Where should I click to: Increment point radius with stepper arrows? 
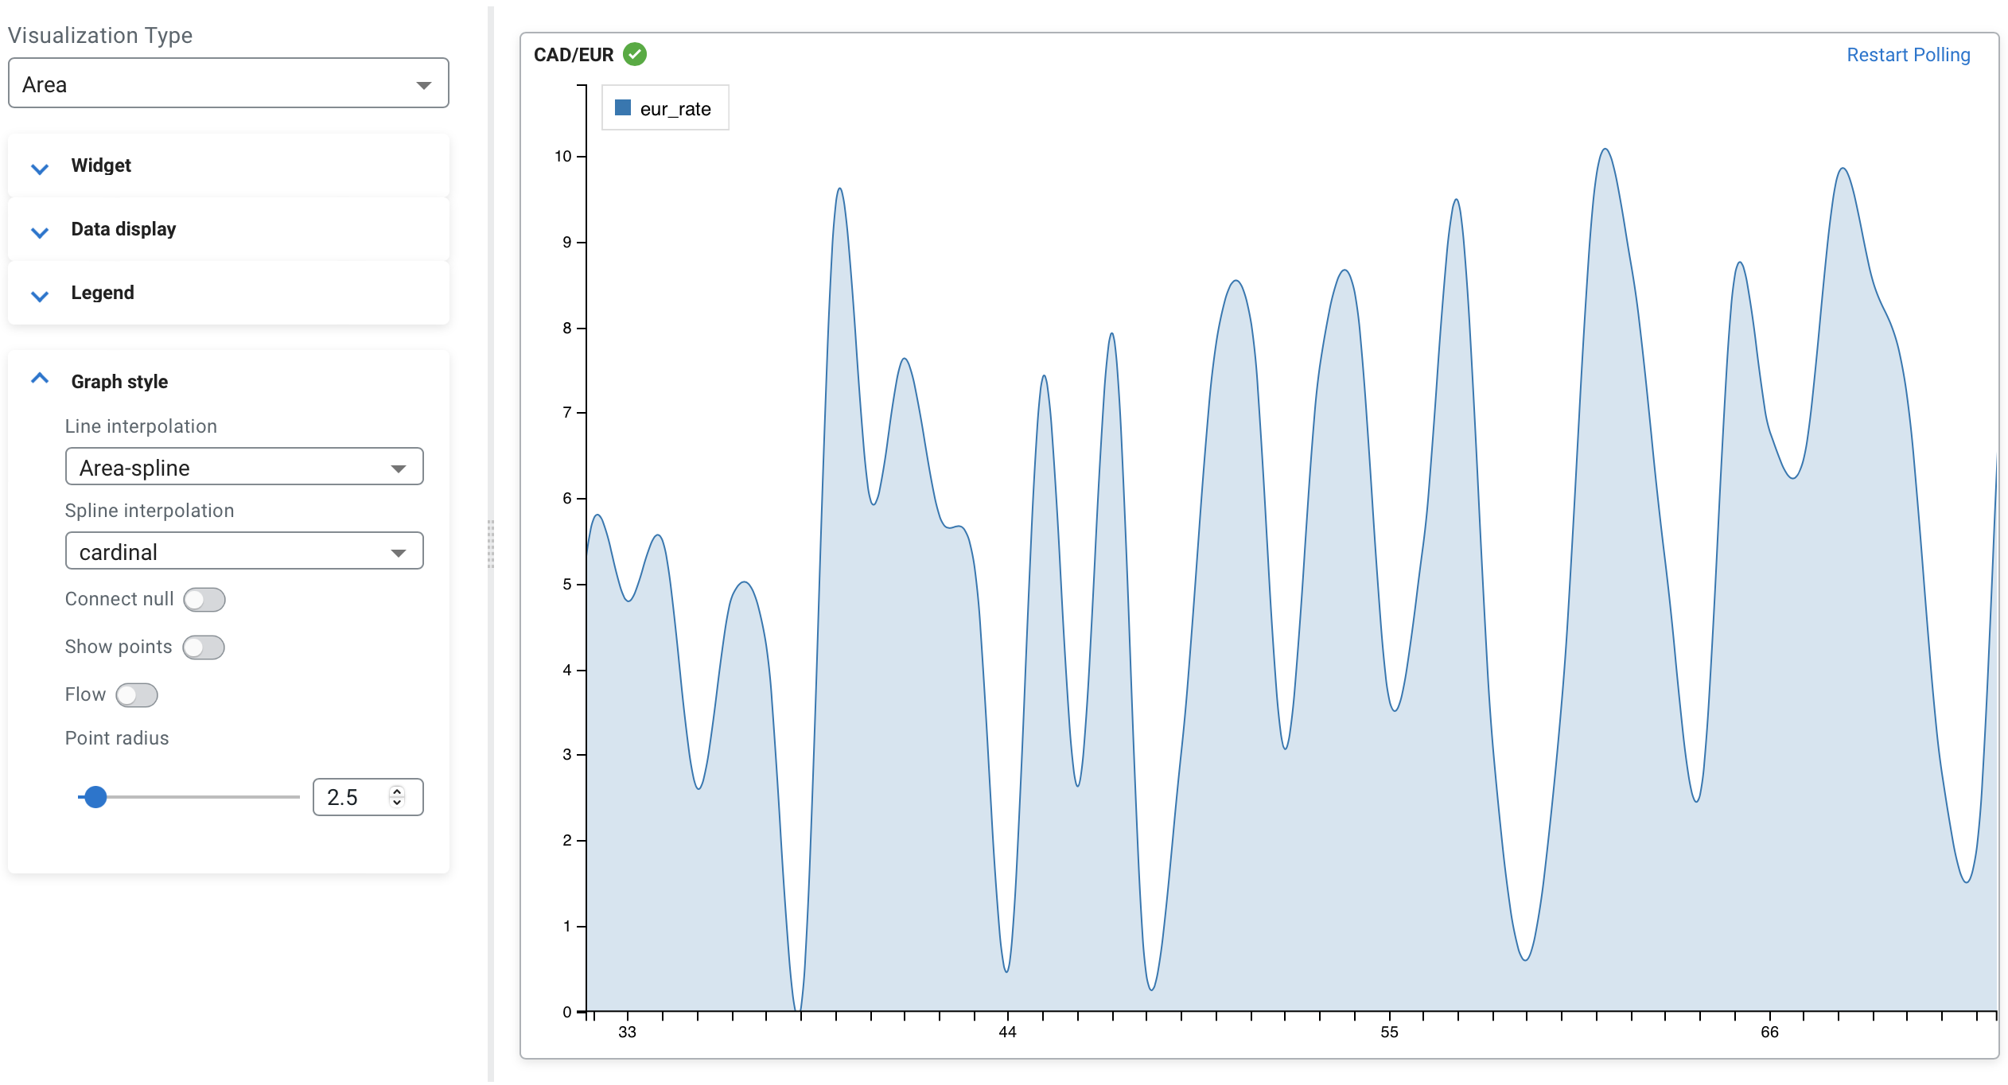397,791
